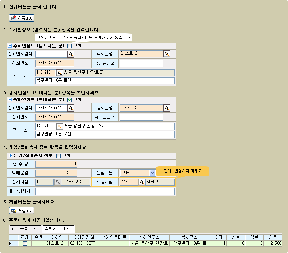
Task: Uncheck 고정 checkbox in 송하인정보 section
Action: (70, 100)
